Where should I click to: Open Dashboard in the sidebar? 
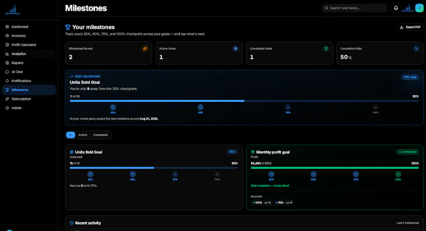click(x=29, y=27)
